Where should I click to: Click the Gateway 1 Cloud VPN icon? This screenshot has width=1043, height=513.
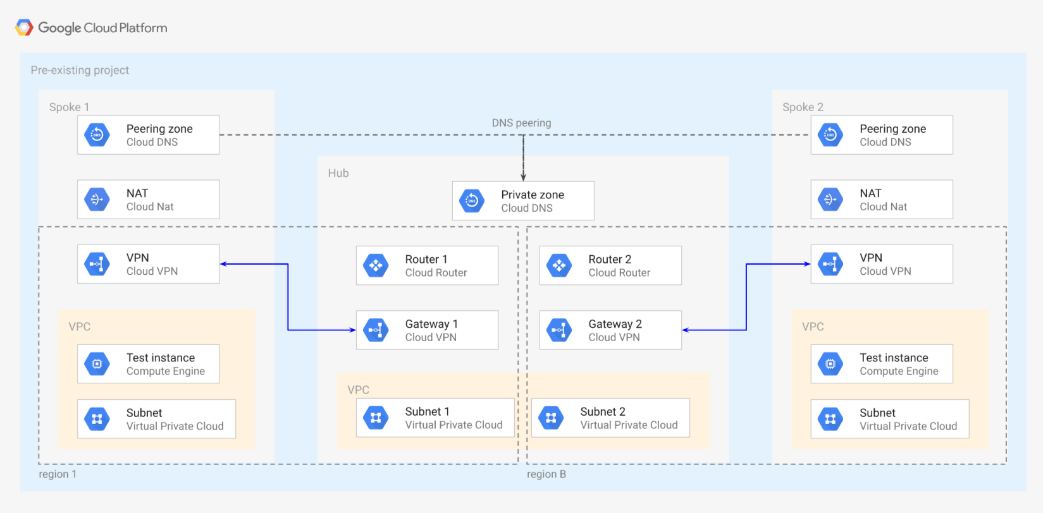click(x=376, y=330)
